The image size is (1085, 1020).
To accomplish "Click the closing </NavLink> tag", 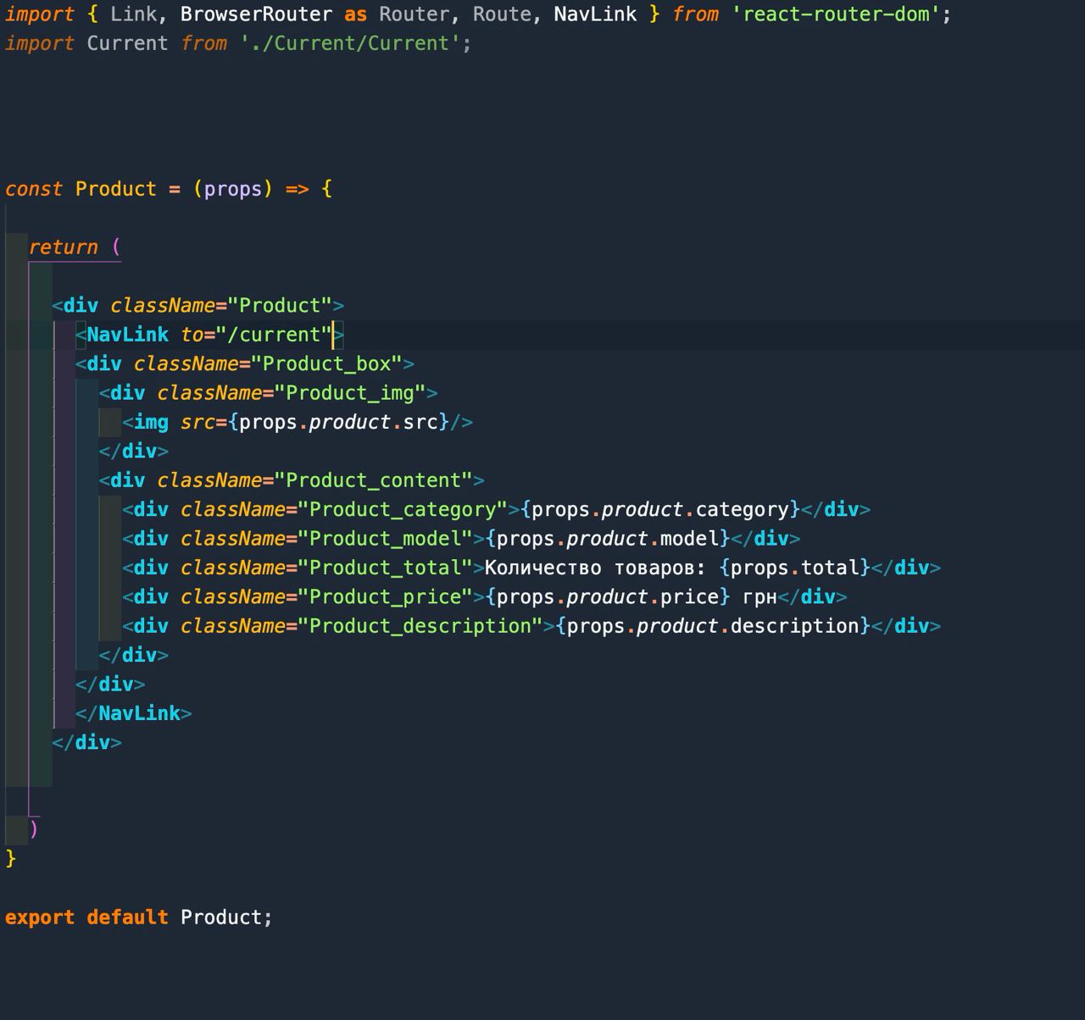I will 134,713.
